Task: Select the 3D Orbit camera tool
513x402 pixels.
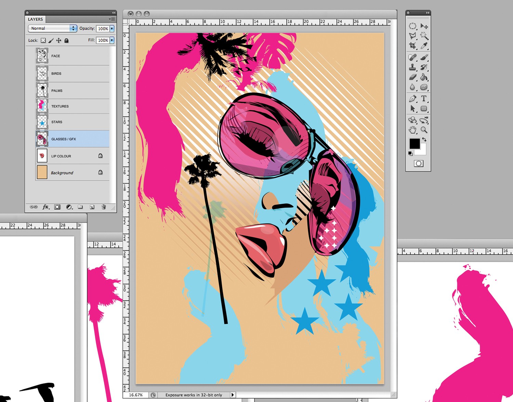Action: (424, 120)
